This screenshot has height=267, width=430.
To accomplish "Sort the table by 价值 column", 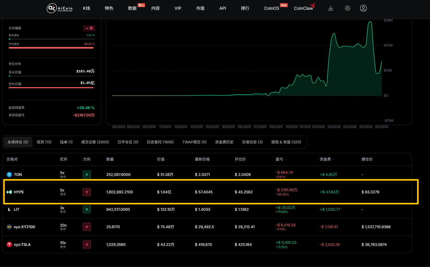I will click(162, 159).
